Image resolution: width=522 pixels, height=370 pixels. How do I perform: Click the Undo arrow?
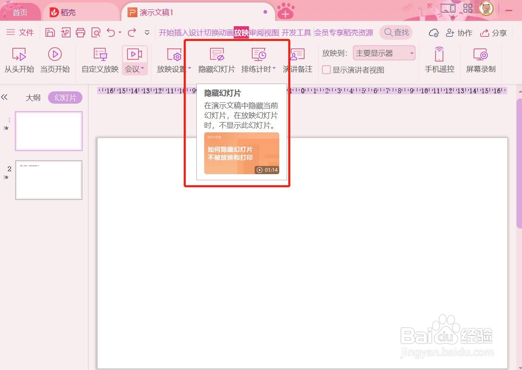click(x=111, y=32)
